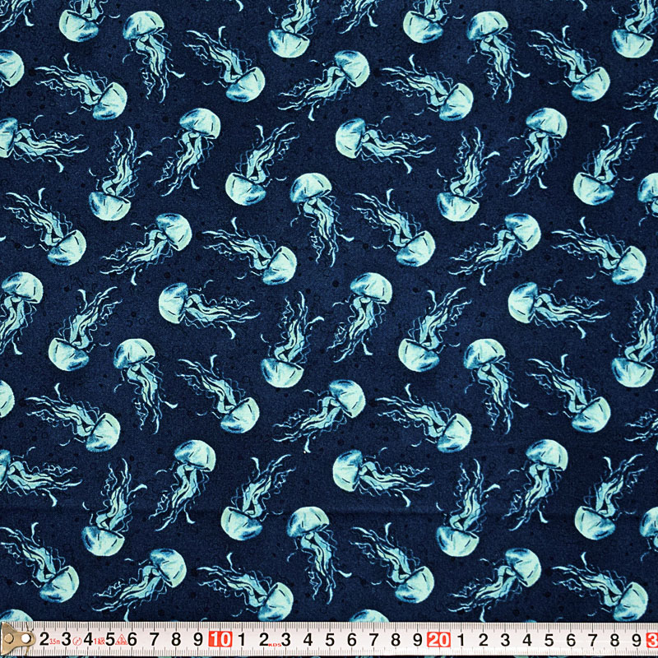Click the 9 just before the red 20
The image size is (658, 658).
418,639
